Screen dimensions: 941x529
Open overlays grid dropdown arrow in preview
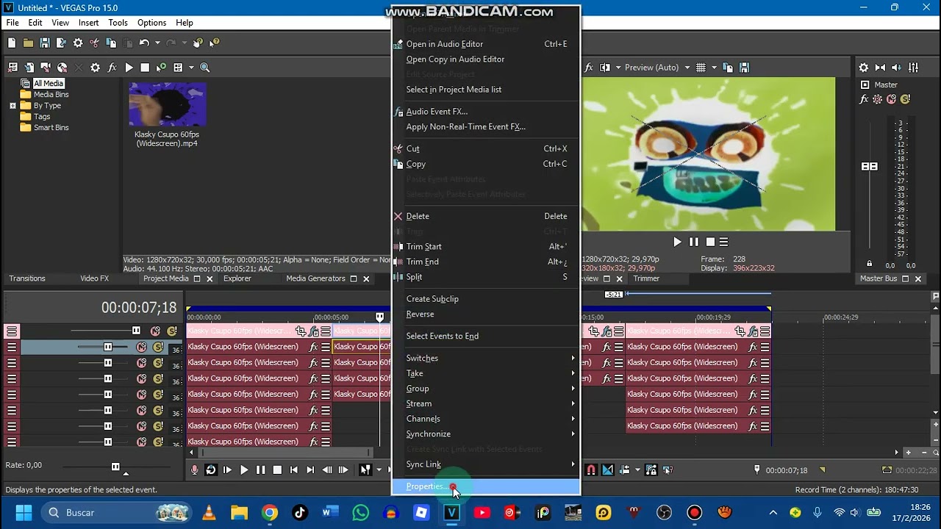[x=713, y=68]
